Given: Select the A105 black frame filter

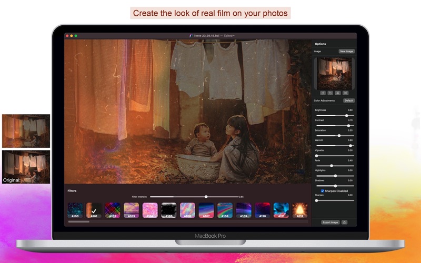Looking at the screenshot, I should point(168,210).
